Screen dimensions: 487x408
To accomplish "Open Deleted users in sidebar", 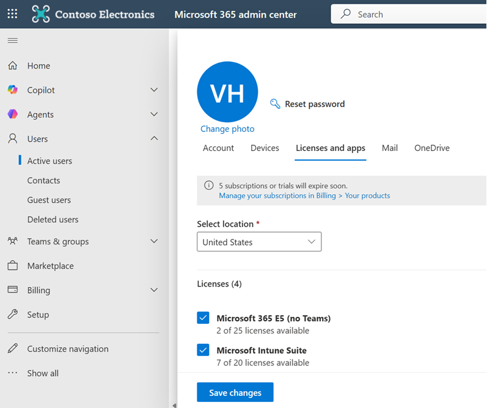I will [x=53, y=219].
